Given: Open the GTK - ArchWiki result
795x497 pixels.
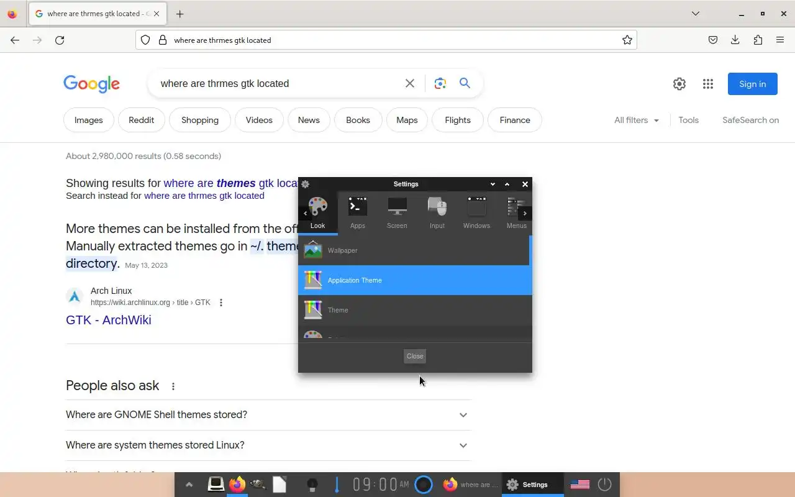Looking at the screenshot, I should [x=109, y=320].
